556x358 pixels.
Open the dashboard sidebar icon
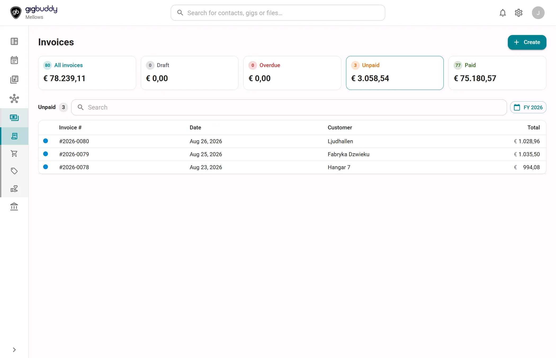[x=14, y=41]
